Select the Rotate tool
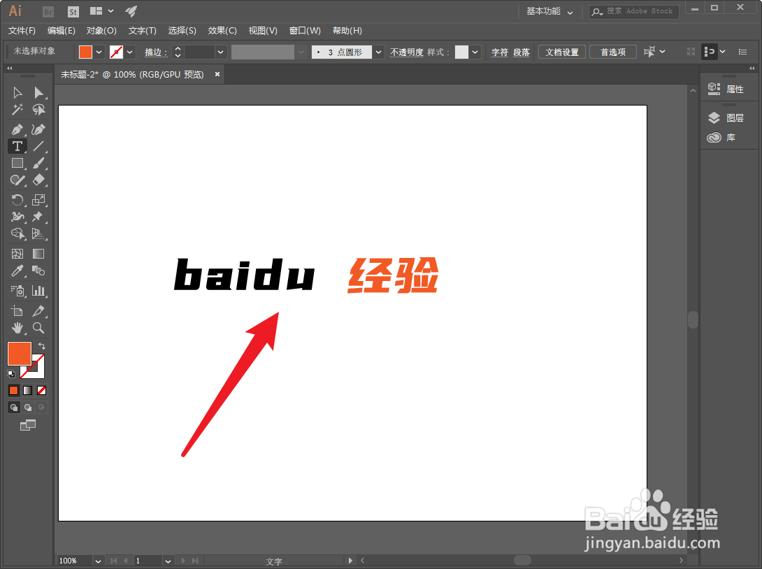Image resolution: width=762 pixels, height=569 pixels. pos(17,200)
